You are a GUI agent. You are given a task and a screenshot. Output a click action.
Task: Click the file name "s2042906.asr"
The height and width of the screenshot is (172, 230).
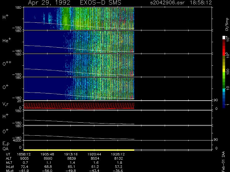[167, 3]
